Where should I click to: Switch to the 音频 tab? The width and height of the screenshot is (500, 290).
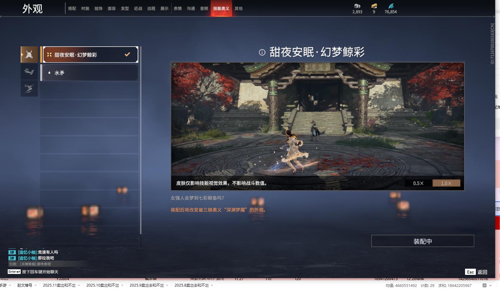click(x=204, y=9)
